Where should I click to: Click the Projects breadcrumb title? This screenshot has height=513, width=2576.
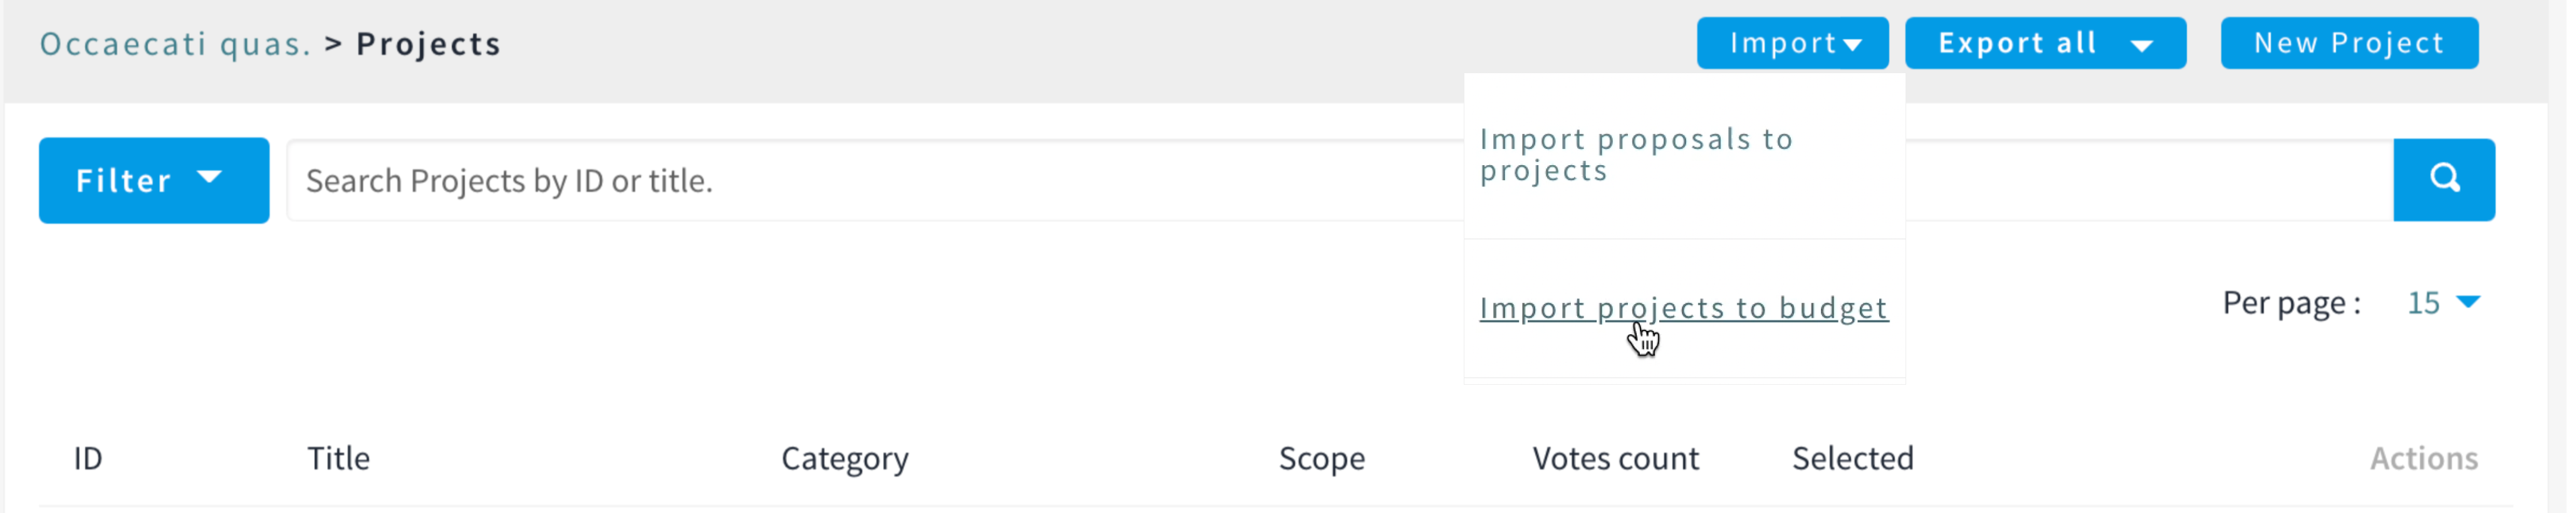point(430,44)
